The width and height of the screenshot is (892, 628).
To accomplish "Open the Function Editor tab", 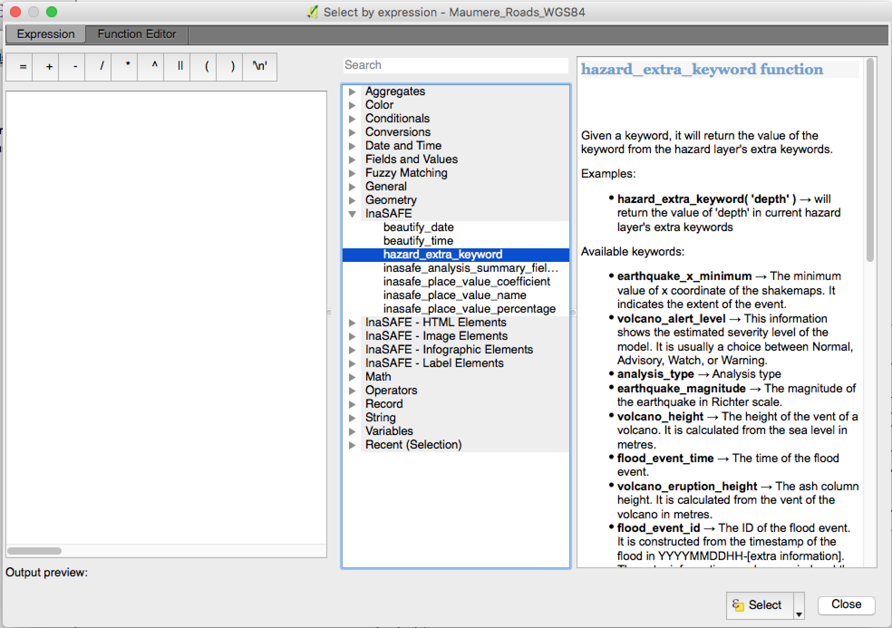I will pos(136,34).
